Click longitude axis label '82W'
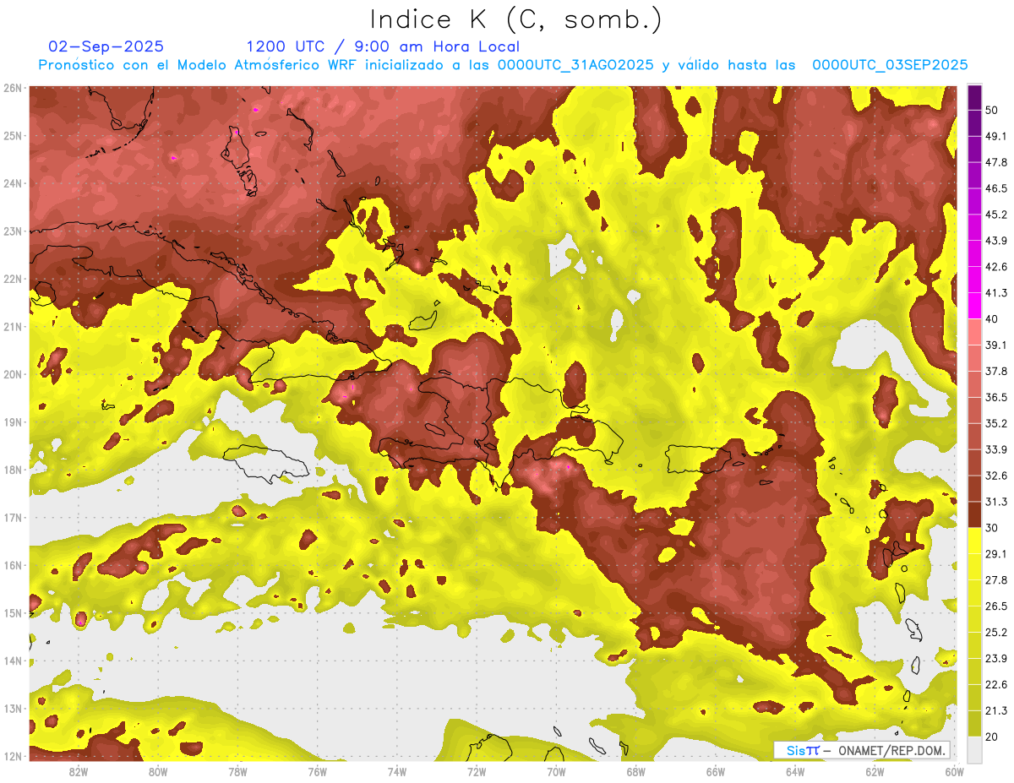 click(x=79, y=772)
